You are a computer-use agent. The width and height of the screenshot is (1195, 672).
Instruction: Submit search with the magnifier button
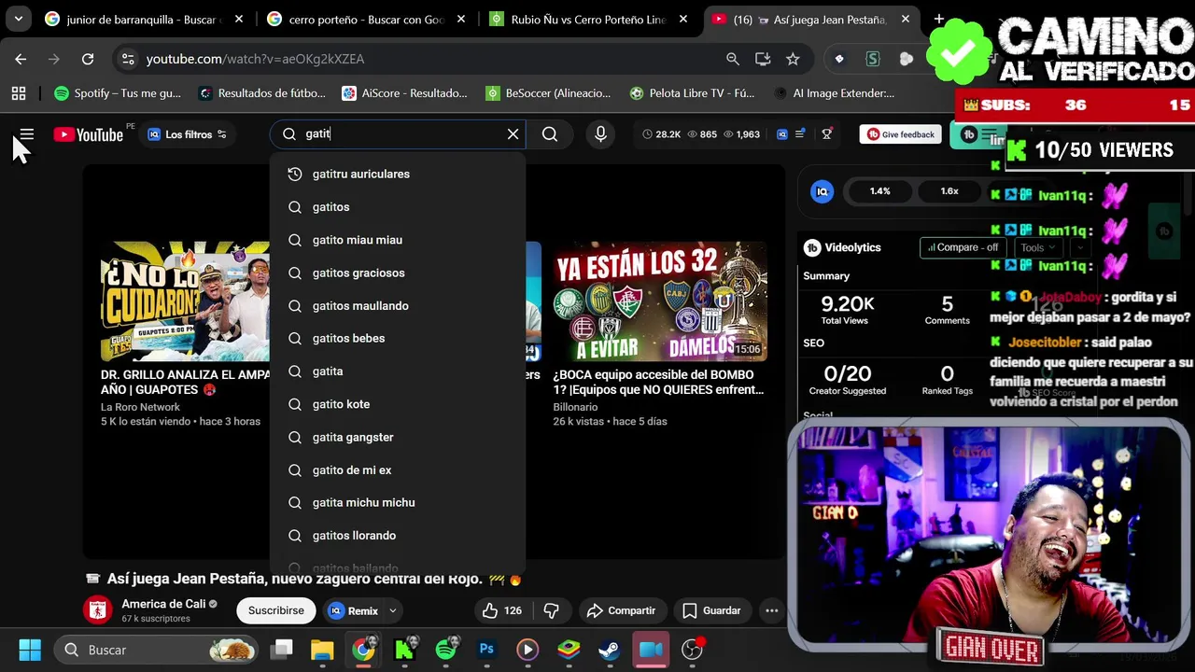(x=550, y=134)
